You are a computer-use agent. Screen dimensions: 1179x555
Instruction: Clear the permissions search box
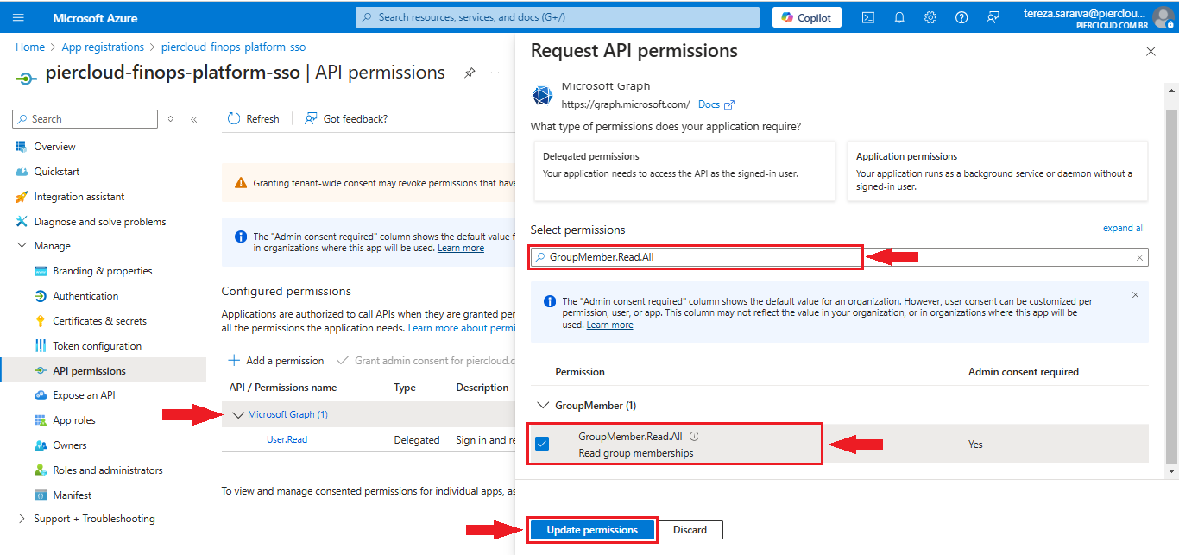pos(1139,257)
